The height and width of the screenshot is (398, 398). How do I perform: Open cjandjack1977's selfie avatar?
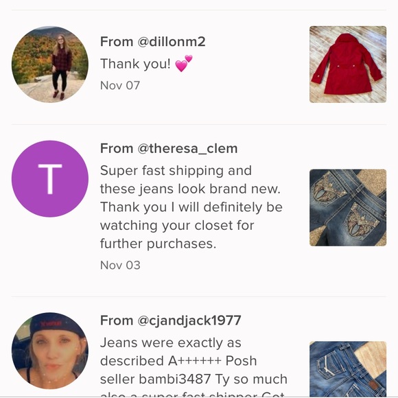coord(50,351)
